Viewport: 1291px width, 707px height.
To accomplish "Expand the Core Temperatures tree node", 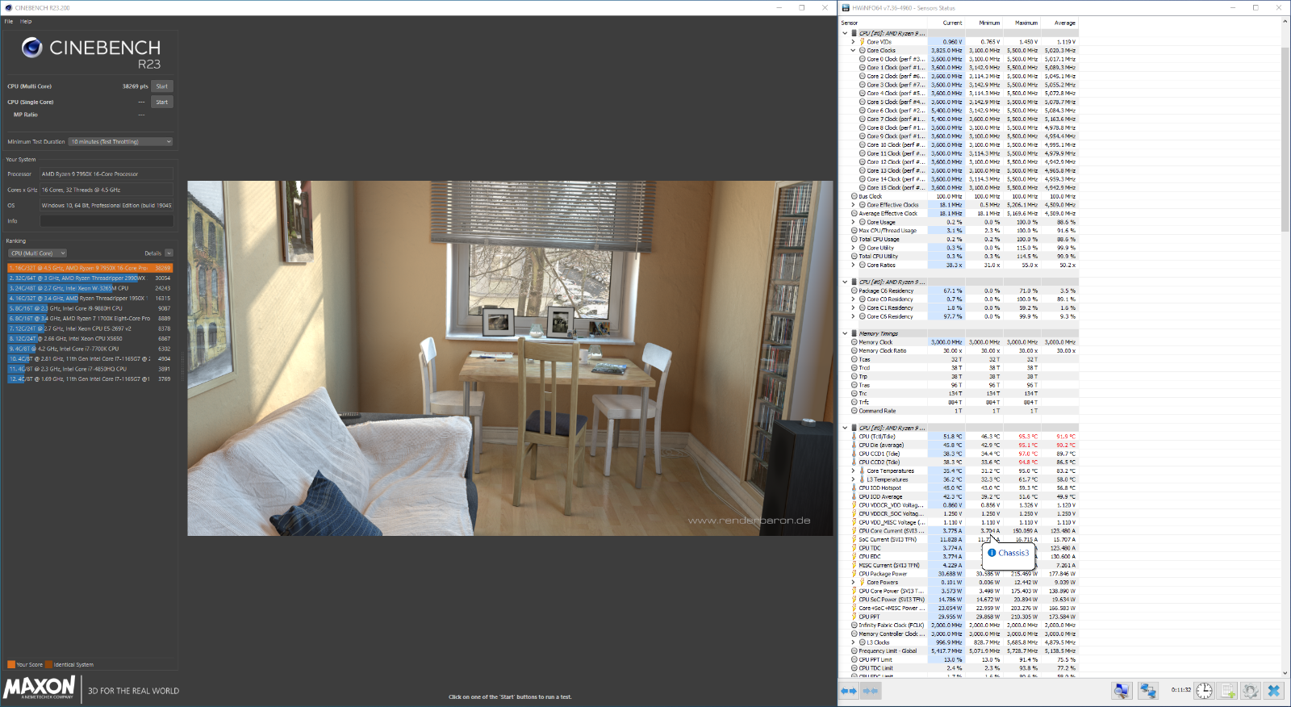I will pos(853,471).
